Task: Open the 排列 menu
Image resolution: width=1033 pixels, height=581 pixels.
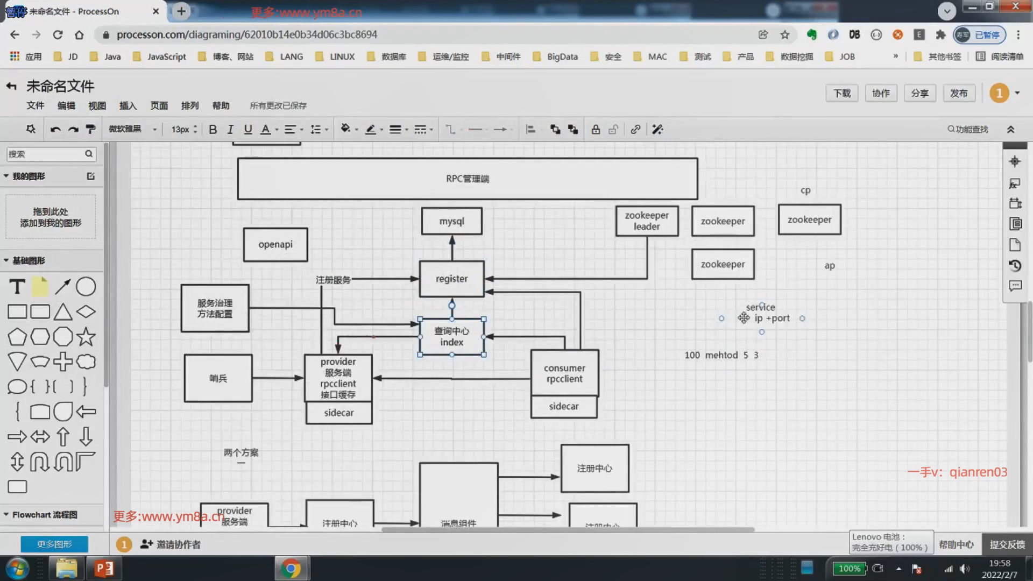Action: coord(189,105)
